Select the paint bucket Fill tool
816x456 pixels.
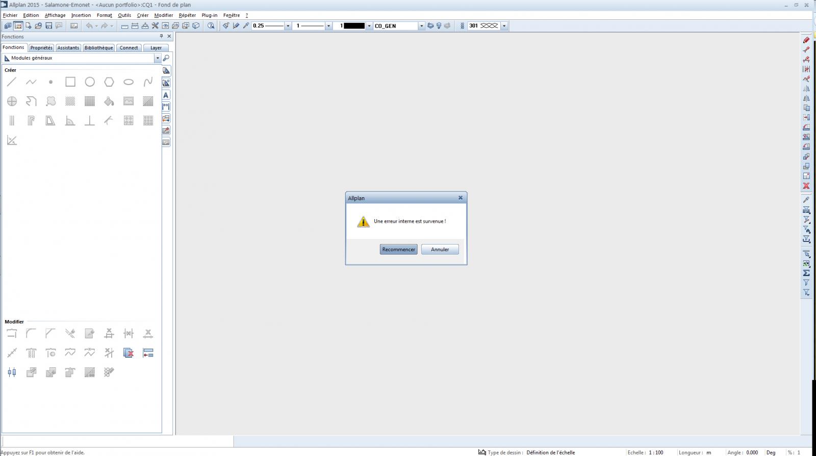[x=109, y=101]
